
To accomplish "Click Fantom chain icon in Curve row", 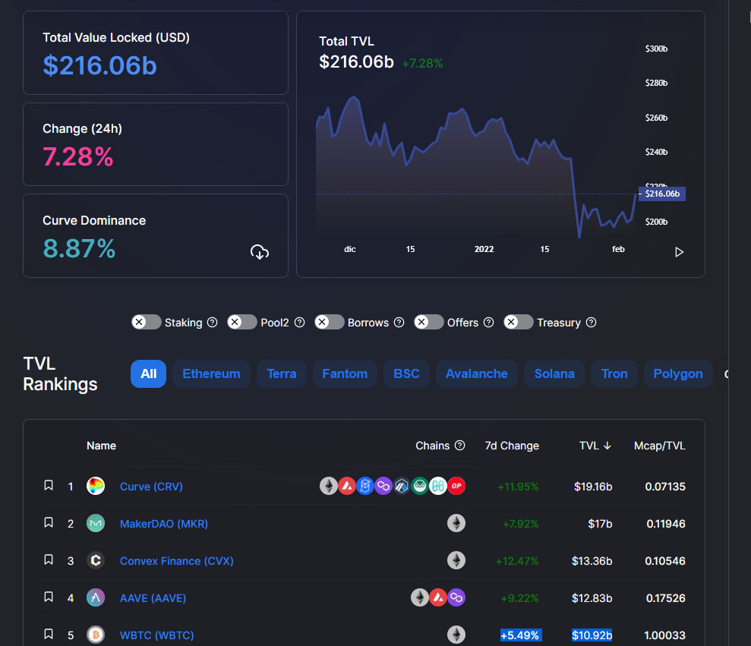I will coord(365,486).
